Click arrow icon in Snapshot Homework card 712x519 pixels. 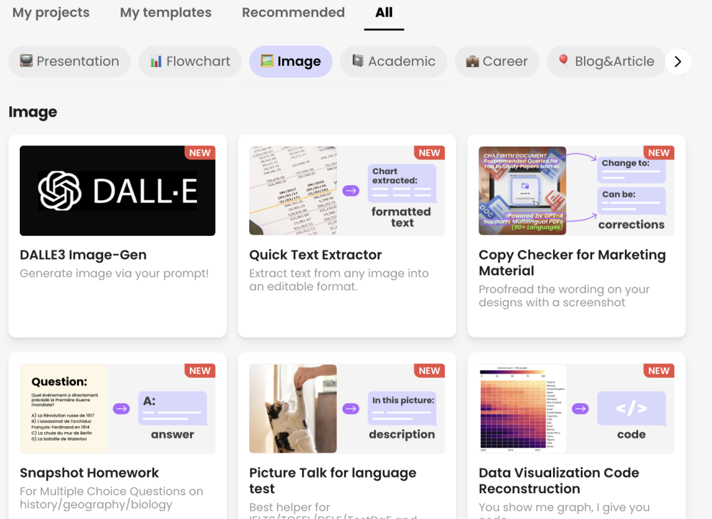click(x=121, y=409)
